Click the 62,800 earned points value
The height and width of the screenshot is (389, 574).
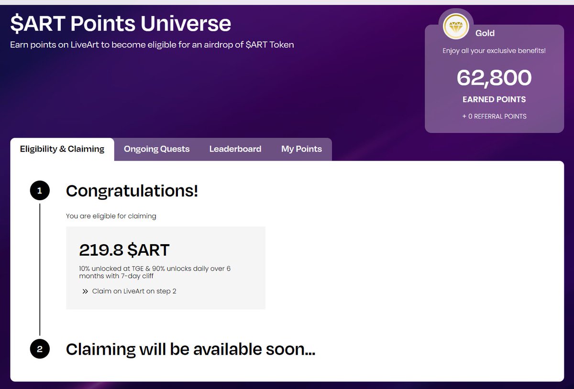click(494, 78)
